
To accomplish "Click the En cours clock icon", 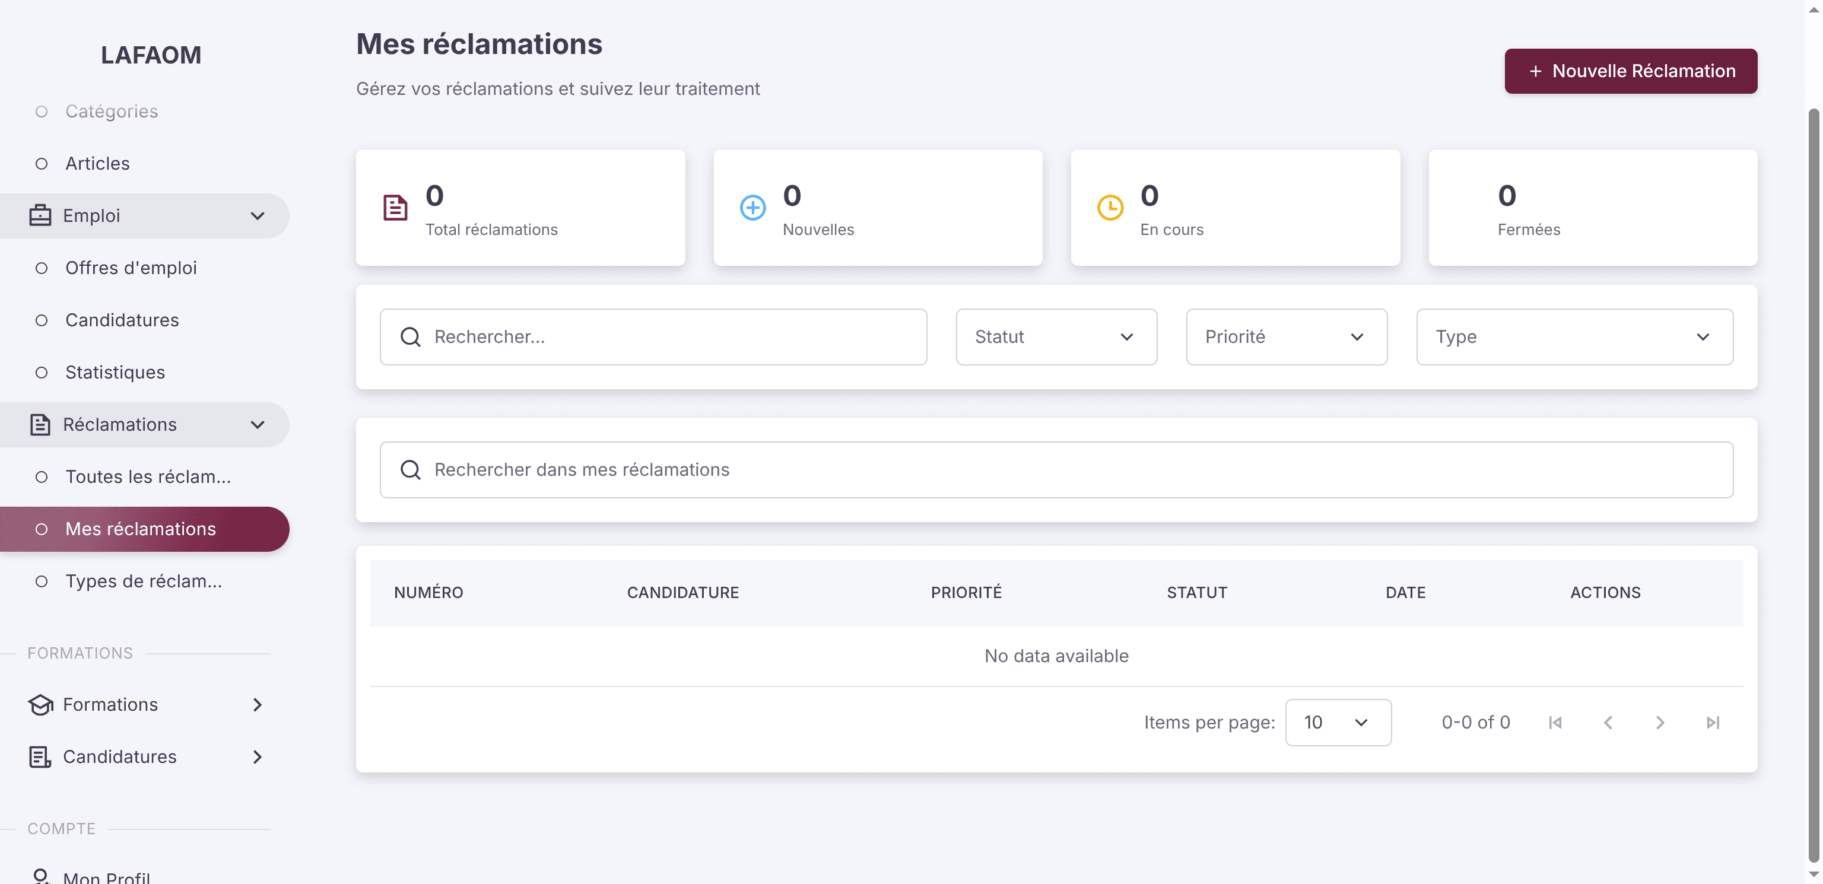I will point(1110,208).
